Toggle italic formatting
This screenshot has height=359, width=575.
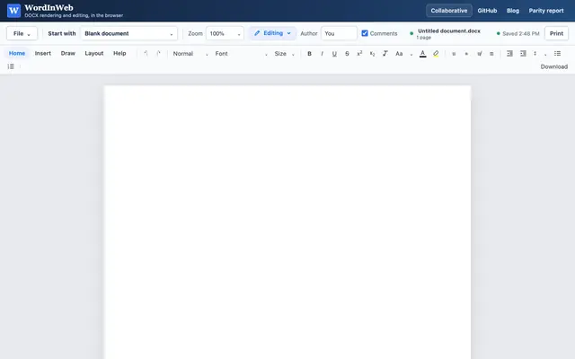pos(322,54)
